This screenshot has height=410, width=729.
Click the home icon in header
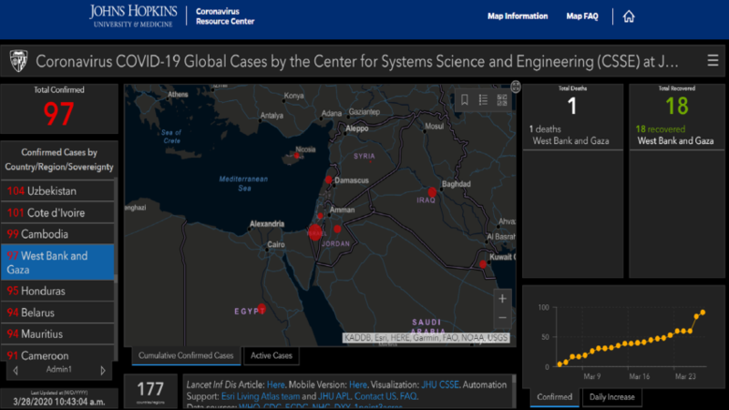pos(629,16)
